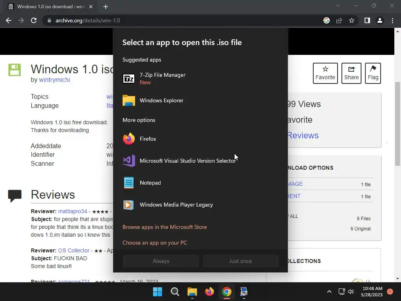Screen dimensions: 401x301
Task: Favorite this archive item
Action: coord(325,73)
